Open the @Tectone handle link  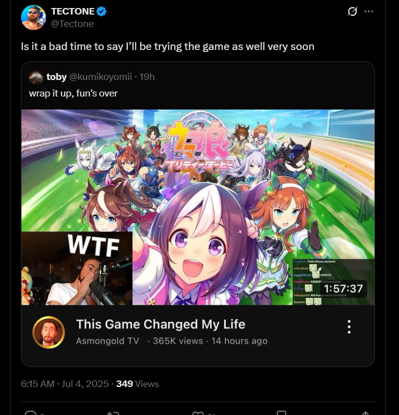click(x=72, y=24)
